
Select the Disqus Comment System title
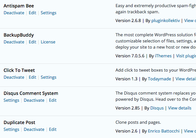pyautogui.click(x=31, y=93)
